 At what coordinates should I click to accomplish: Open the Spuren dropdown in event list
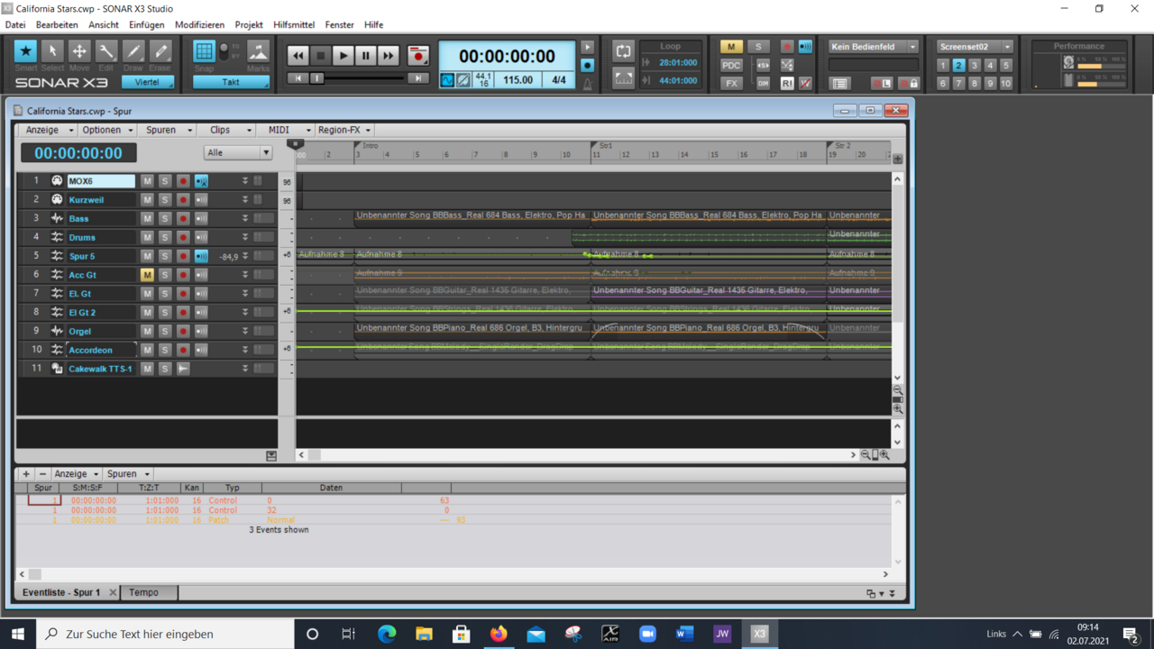pyautogui.click(x=128, y=473)
